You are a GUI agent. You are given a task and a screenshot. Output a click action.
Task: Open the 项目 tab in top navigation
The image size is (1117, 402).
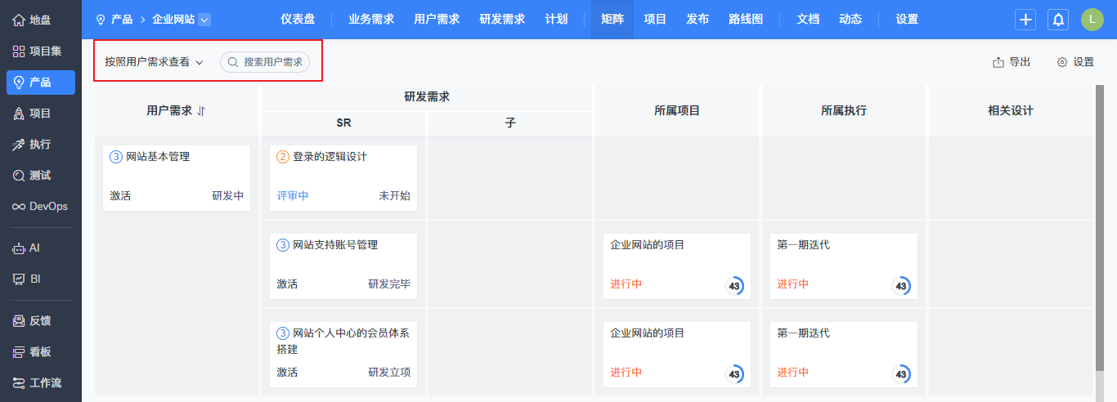[655, 19]
